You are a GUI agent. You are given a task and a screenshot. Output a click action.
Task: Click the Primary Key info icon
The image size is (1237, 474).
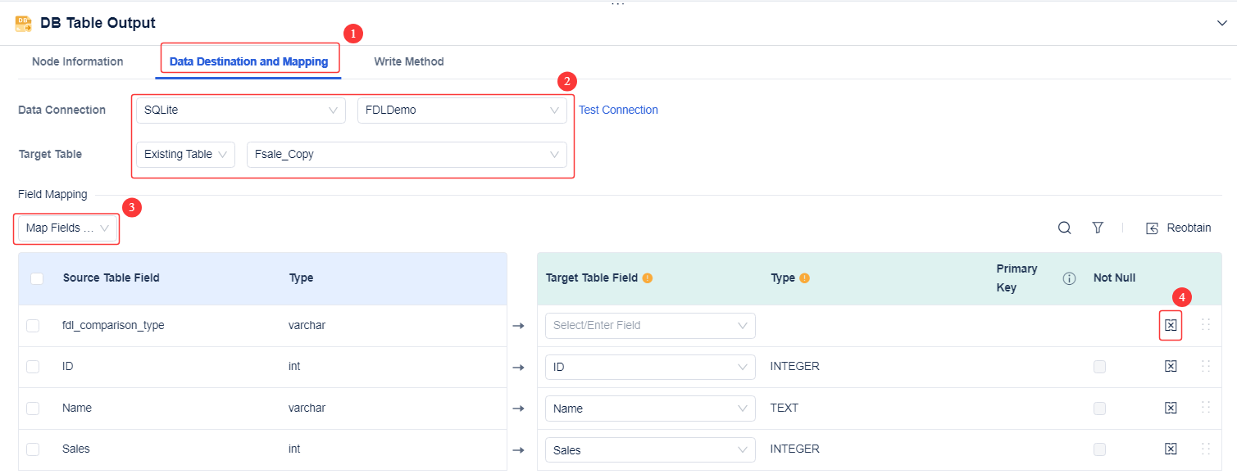tap(1069, 278)
